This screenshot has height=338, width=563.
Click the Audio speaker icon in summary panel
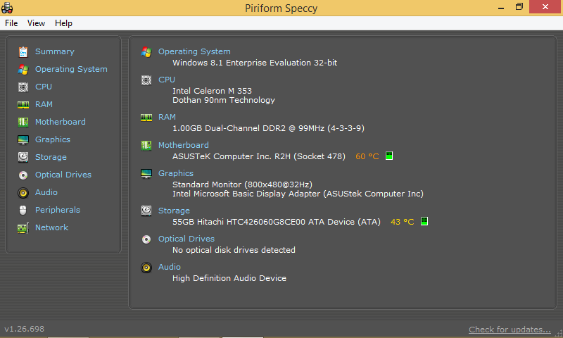point(146,268)
